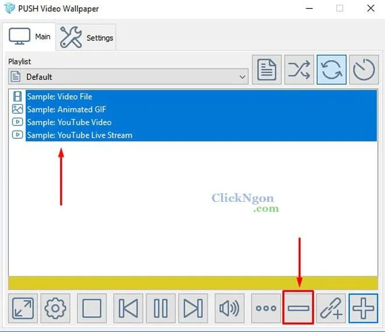Screen dimensions: 385x332
Task: Click the speaker volume button
Action: [230, 308]
